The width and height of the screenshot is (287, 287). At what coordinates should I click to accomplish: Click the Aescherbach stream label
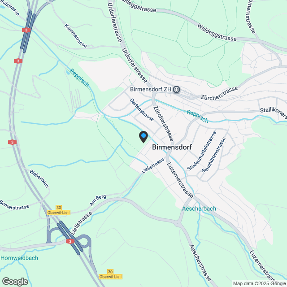(199, 209)
